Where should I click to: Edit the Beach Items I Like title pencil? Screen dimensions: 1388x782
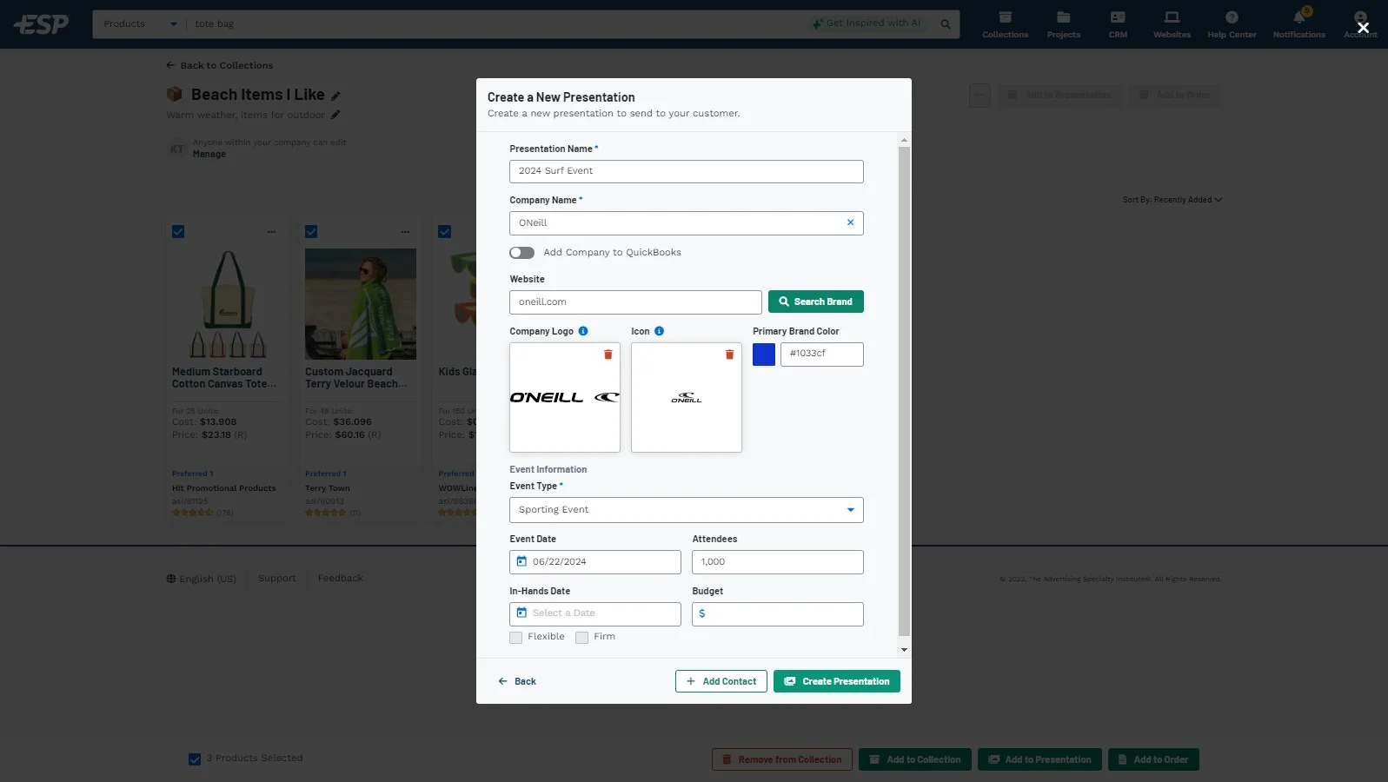click(x=335, y=96)
